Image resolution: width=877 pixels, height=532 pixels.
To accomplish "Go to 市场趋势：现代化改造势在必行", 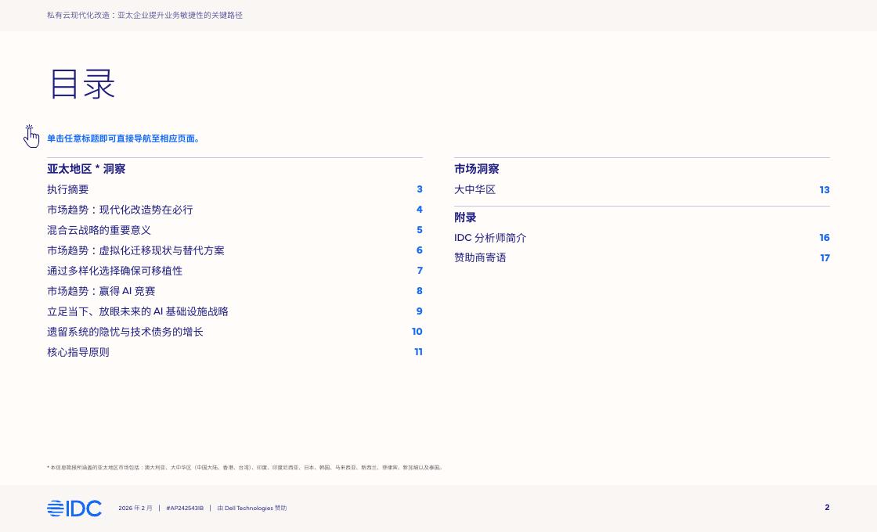I will pos(120,210).
